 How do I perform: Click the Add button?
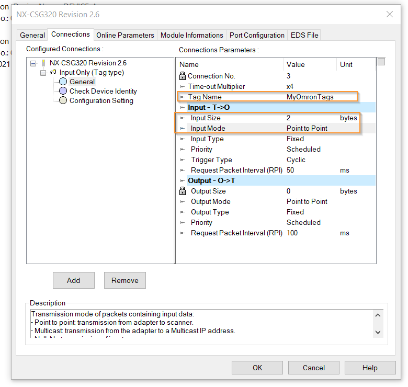[74, 280]
